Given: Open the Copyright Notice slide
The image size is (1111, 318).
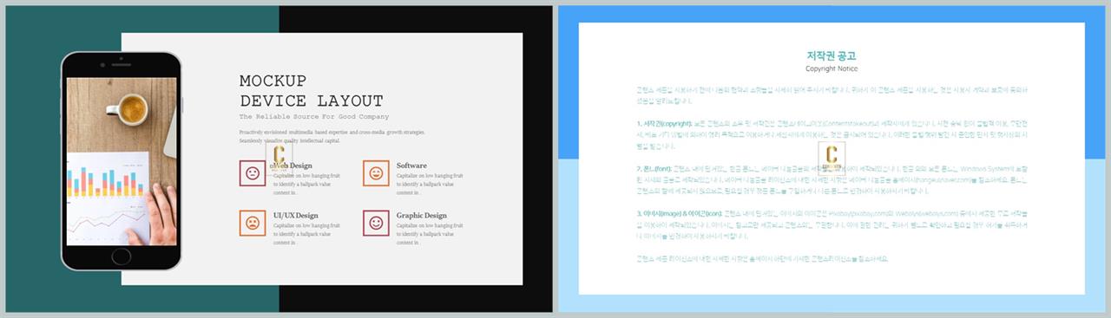Looking at the screenshot, I should point(832,159).
